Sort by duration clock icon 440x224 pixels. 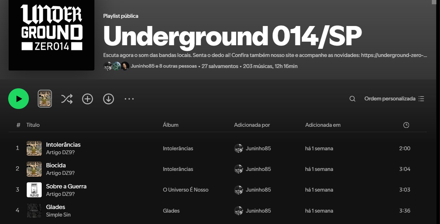point(406,125)
